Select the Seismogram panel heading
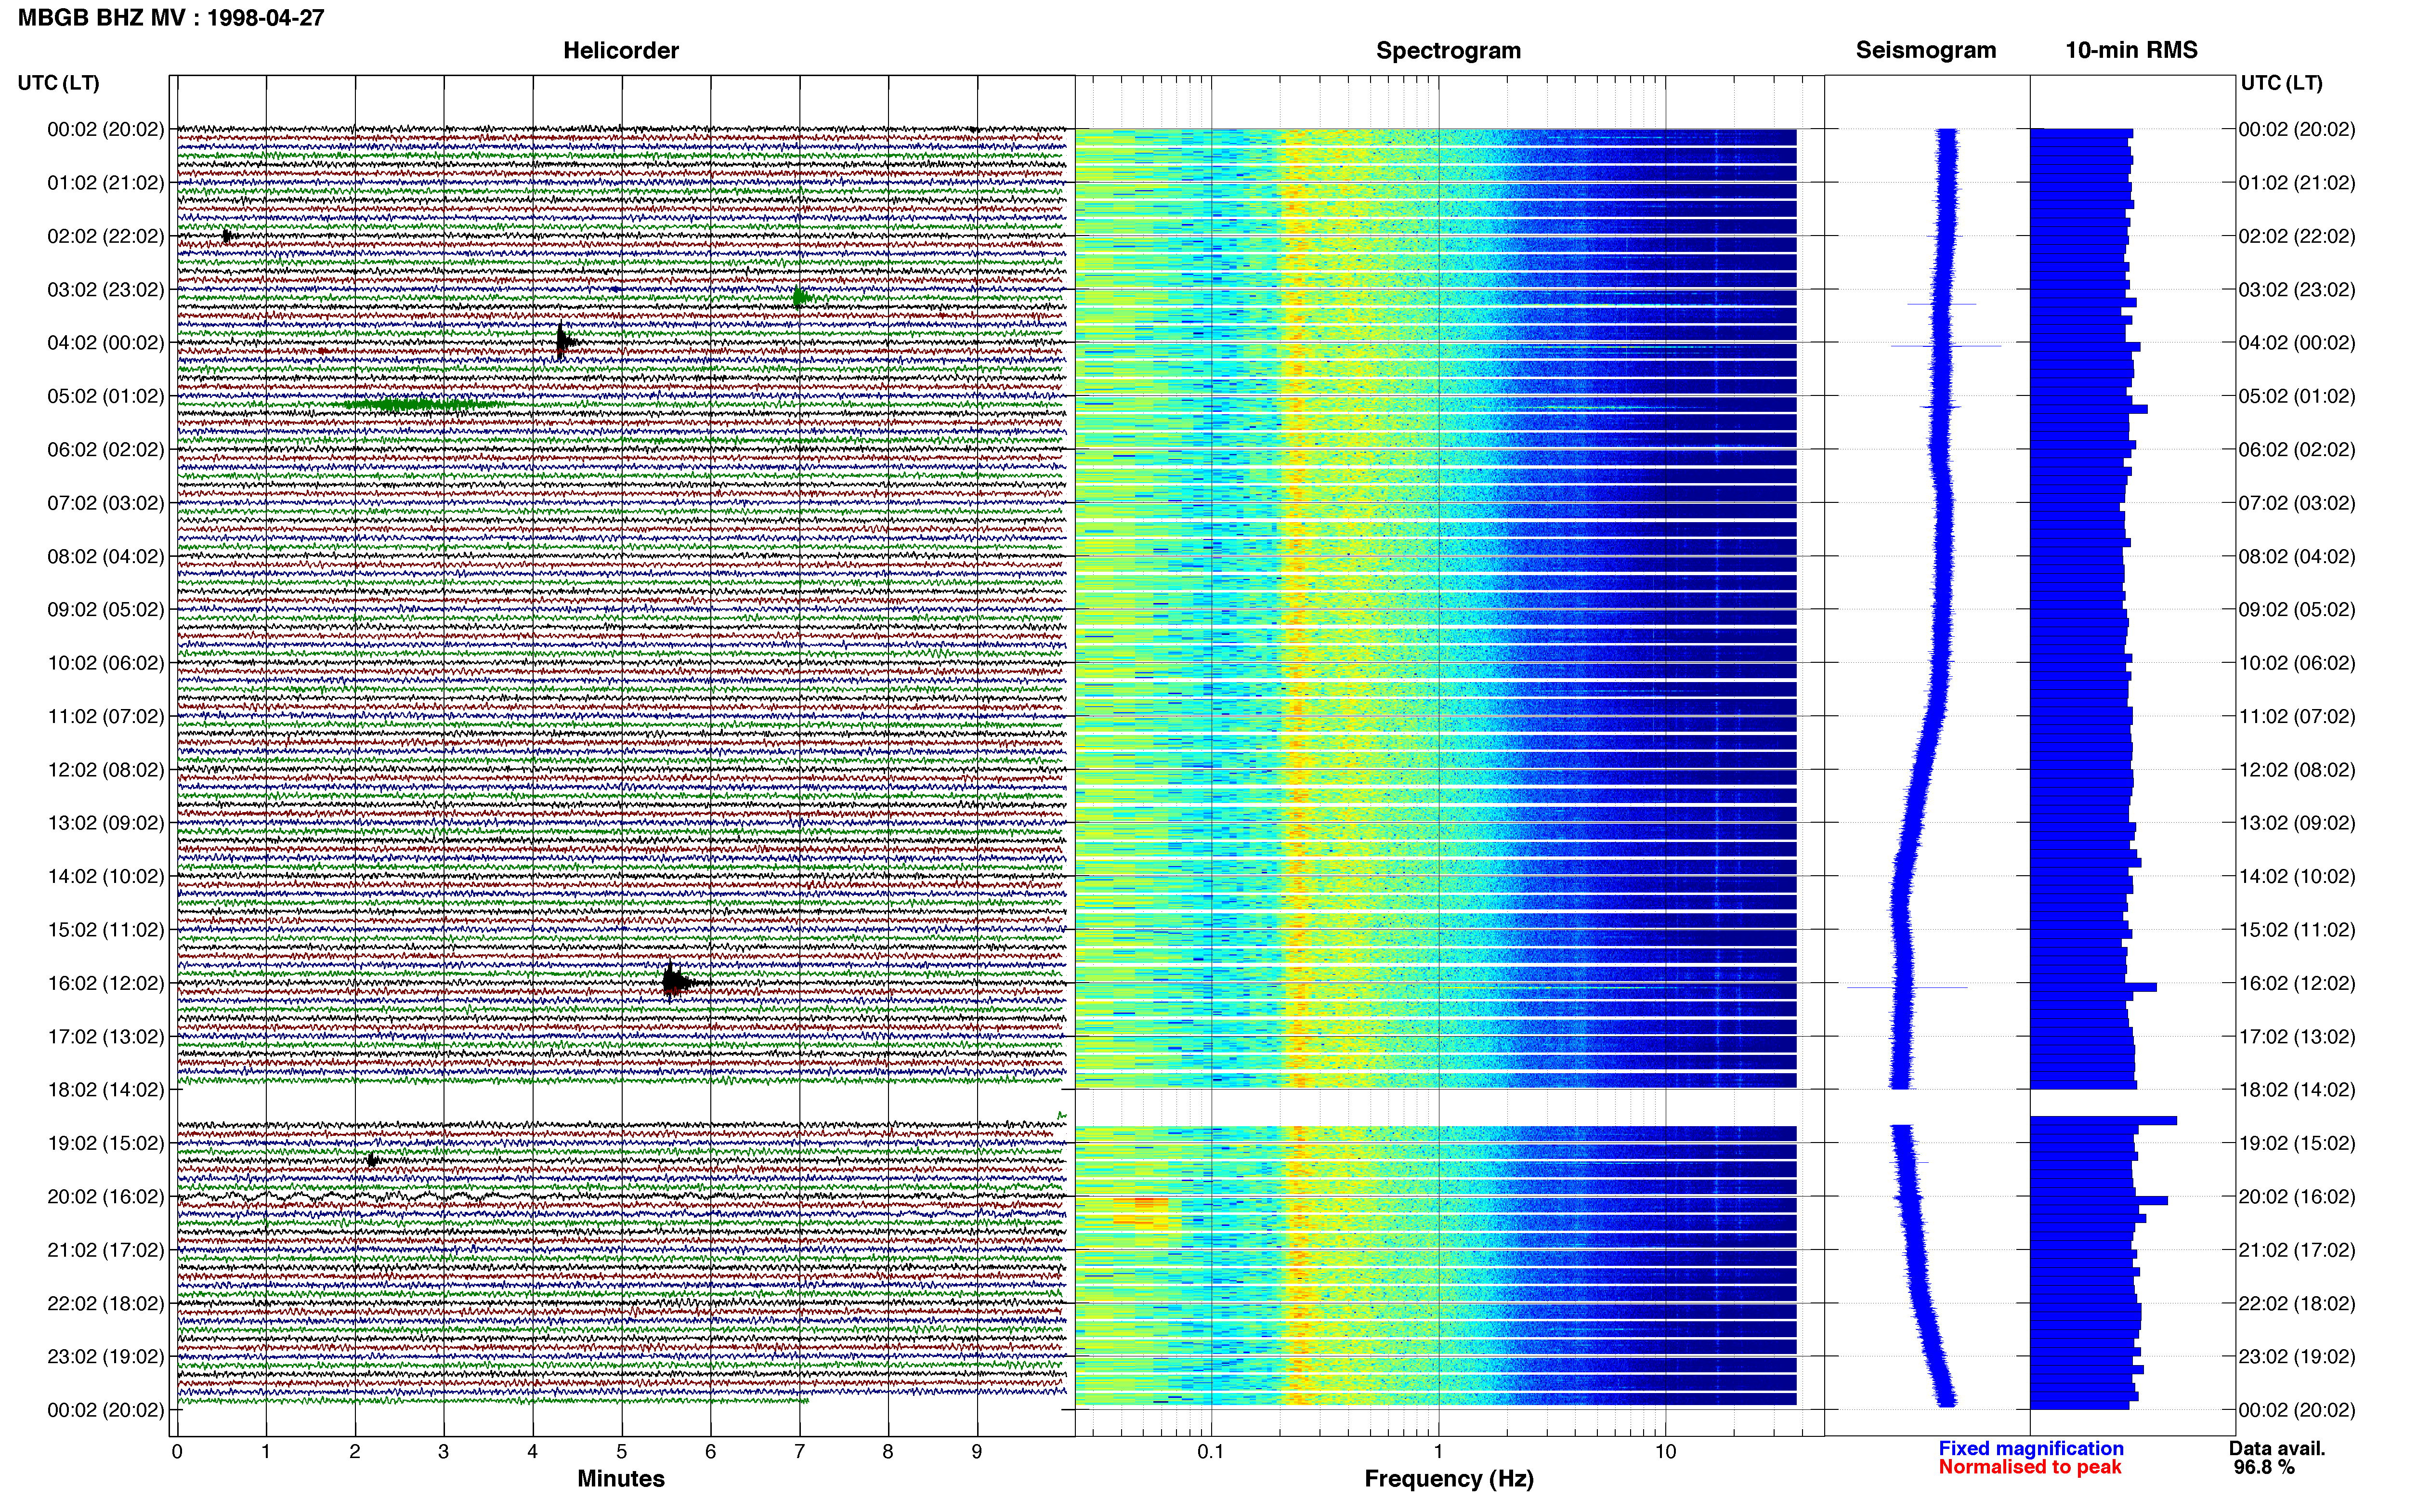 (x=1925, y=50)
